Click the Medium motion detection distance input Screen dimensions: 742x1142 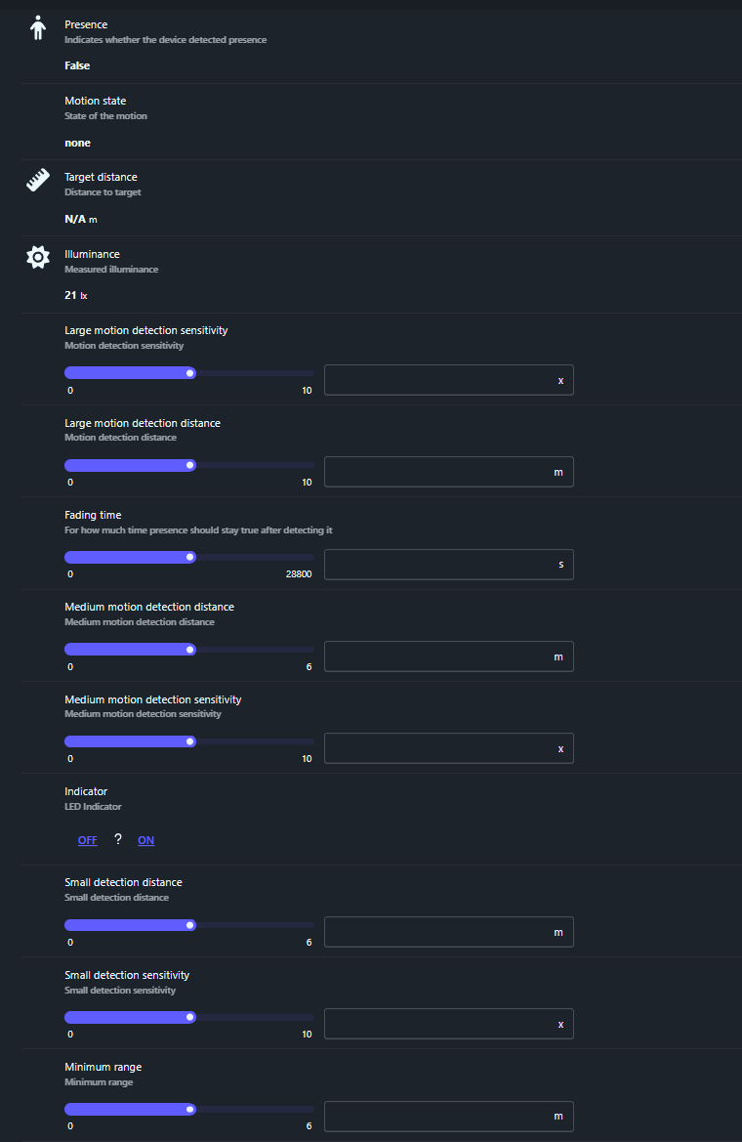439,656
